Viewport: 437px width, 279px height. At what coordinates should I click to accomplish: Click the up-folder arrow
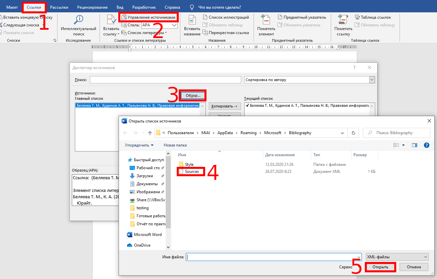150,133
